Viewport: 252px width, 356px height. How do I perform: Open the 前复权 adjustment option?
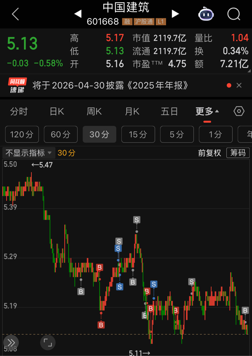point(209,153)
